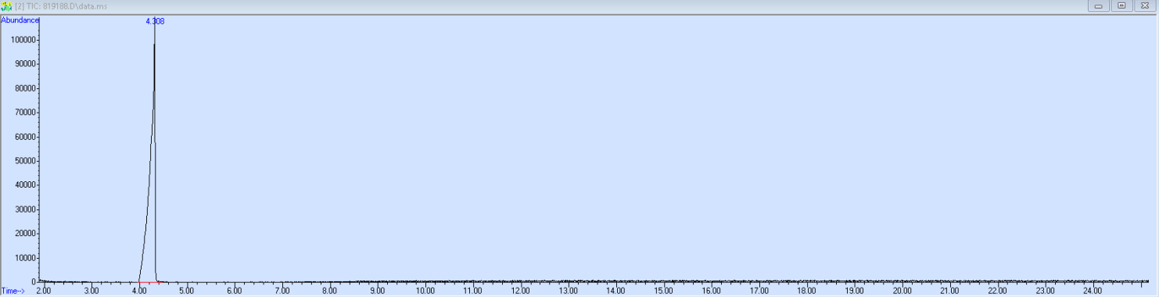Click the 18.00 time tick label
Viewport: 1159px width, 297px height.
pyautogui.click(x=807, y=291)
